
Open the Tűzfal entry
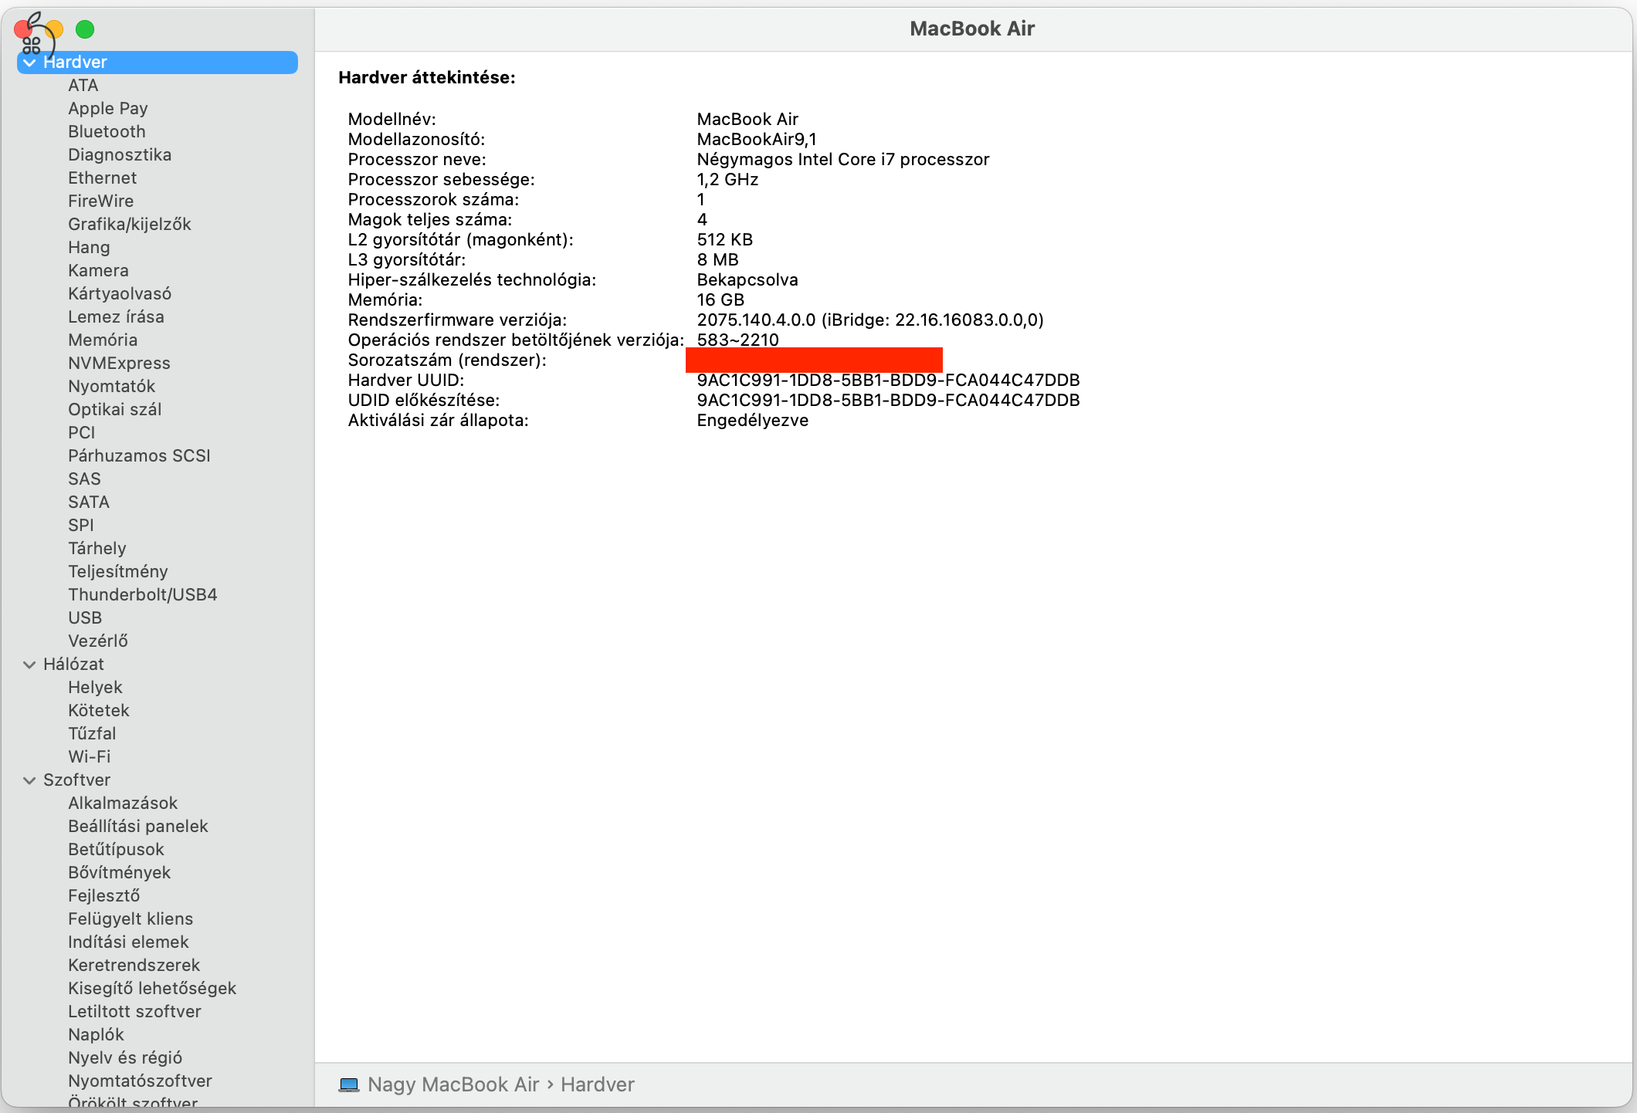click(92, 734)
